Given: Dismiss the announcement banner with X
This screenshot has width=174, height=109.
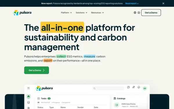Looking at the screenshot, I should (163, 3).
